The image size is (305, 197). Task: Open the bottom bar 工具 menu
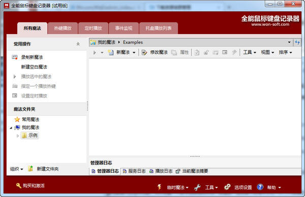[211, 187]
